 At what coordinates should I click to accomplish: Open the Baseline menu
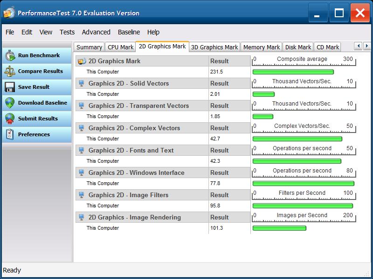pos(129,32)
